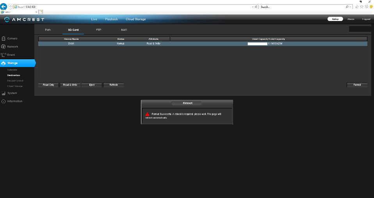This screenshot has width=374, height=198.
Task: Click the Information sidebar icon
Action: tap(4, 101)
